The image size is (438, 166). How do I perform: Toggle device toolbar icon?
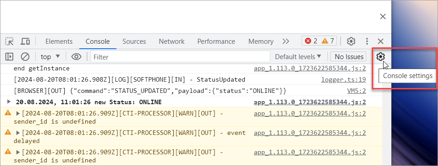coord(25,41)
